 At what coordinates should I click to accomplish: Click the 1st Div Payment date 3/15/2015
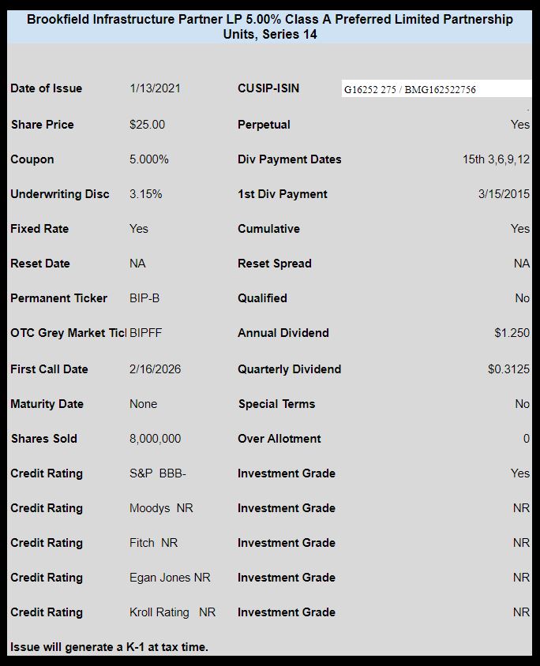(504, 194)
